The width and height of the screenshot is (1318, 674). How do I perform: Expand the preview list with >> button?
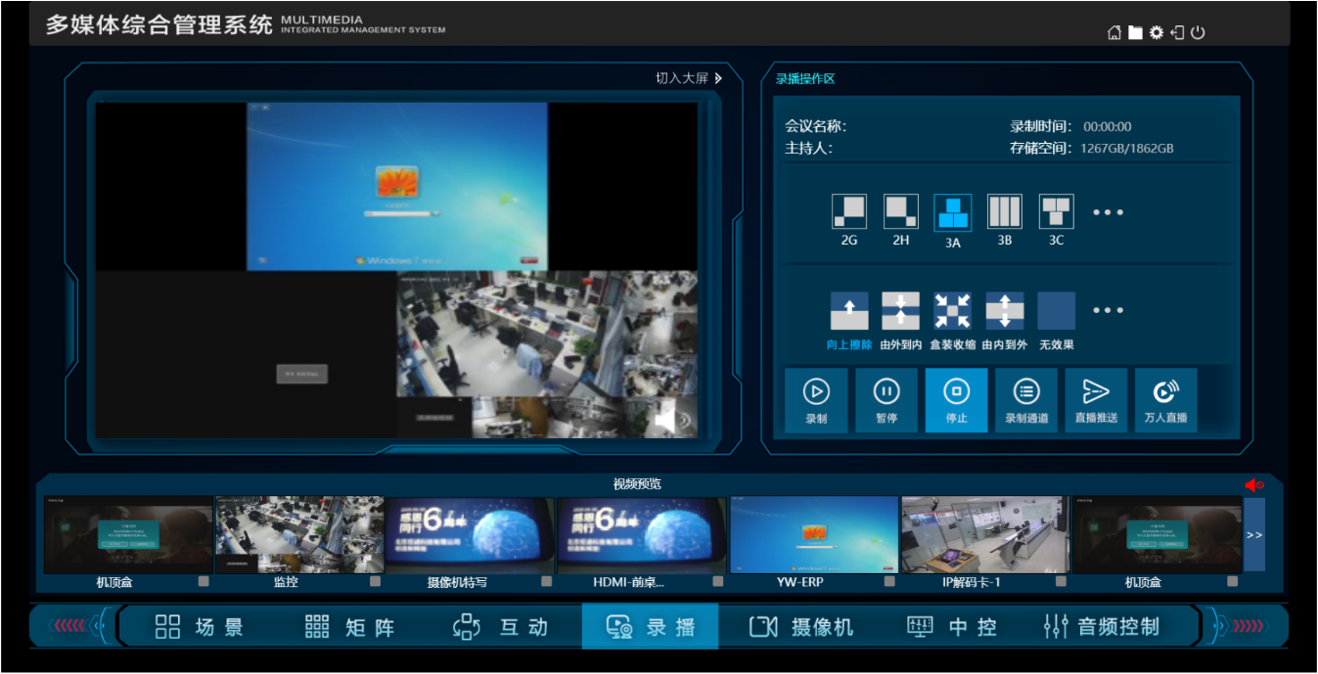click(1253, 535)
